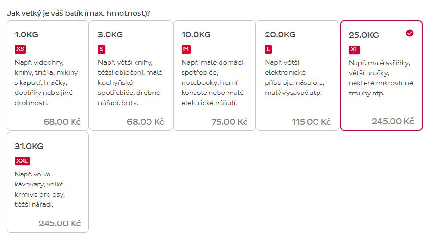The height and width of the screenshot is (233, 428).
Task: Select the 1.0KG package option
Action: click(x=48, y=75)
